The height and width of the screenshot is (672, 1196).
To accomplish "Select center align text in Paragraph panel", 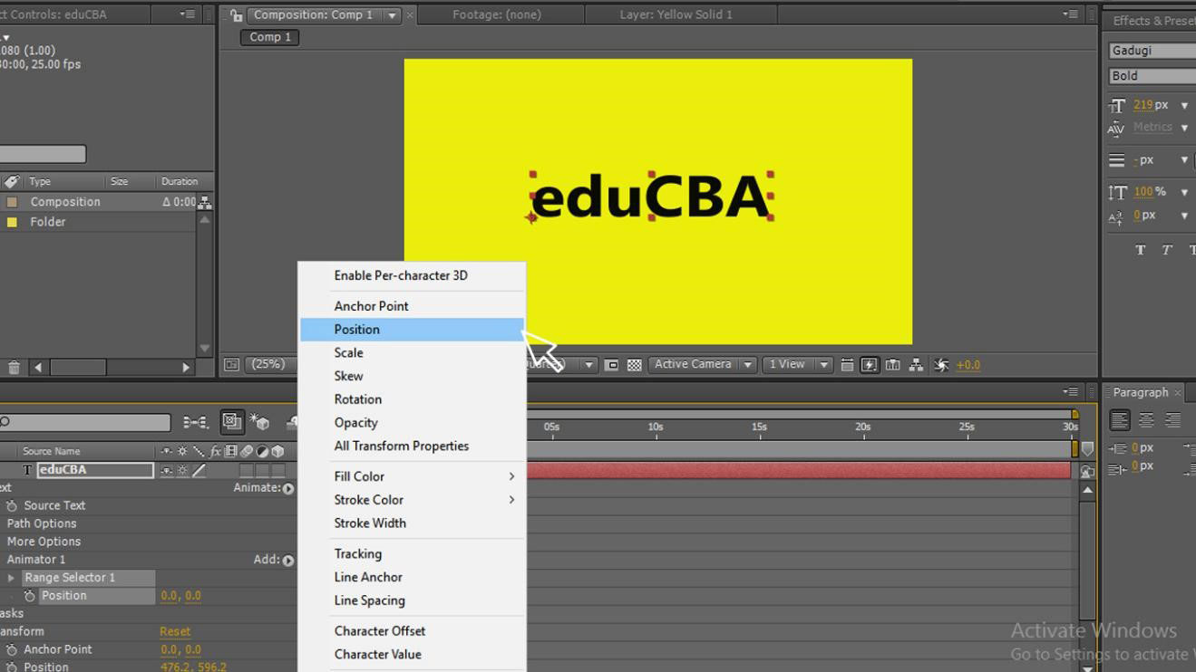I will 1146,420.
